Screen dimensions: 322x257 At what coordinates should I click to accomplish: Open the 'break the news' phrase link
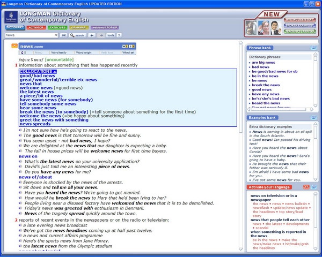[x=266, y=85]
